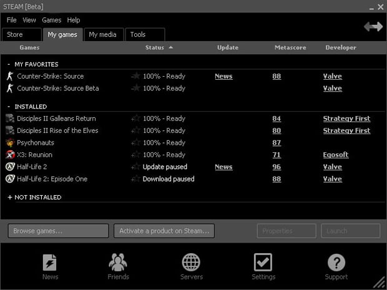This screenshot has height=290, width=387.
Task: Toggle favorite star for Half-Life 2
Action: [x=135, y=167]
